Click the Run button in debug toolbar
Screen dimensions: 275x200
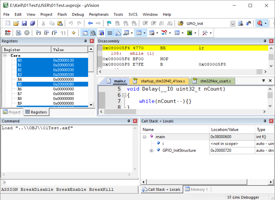pos(19,33)
